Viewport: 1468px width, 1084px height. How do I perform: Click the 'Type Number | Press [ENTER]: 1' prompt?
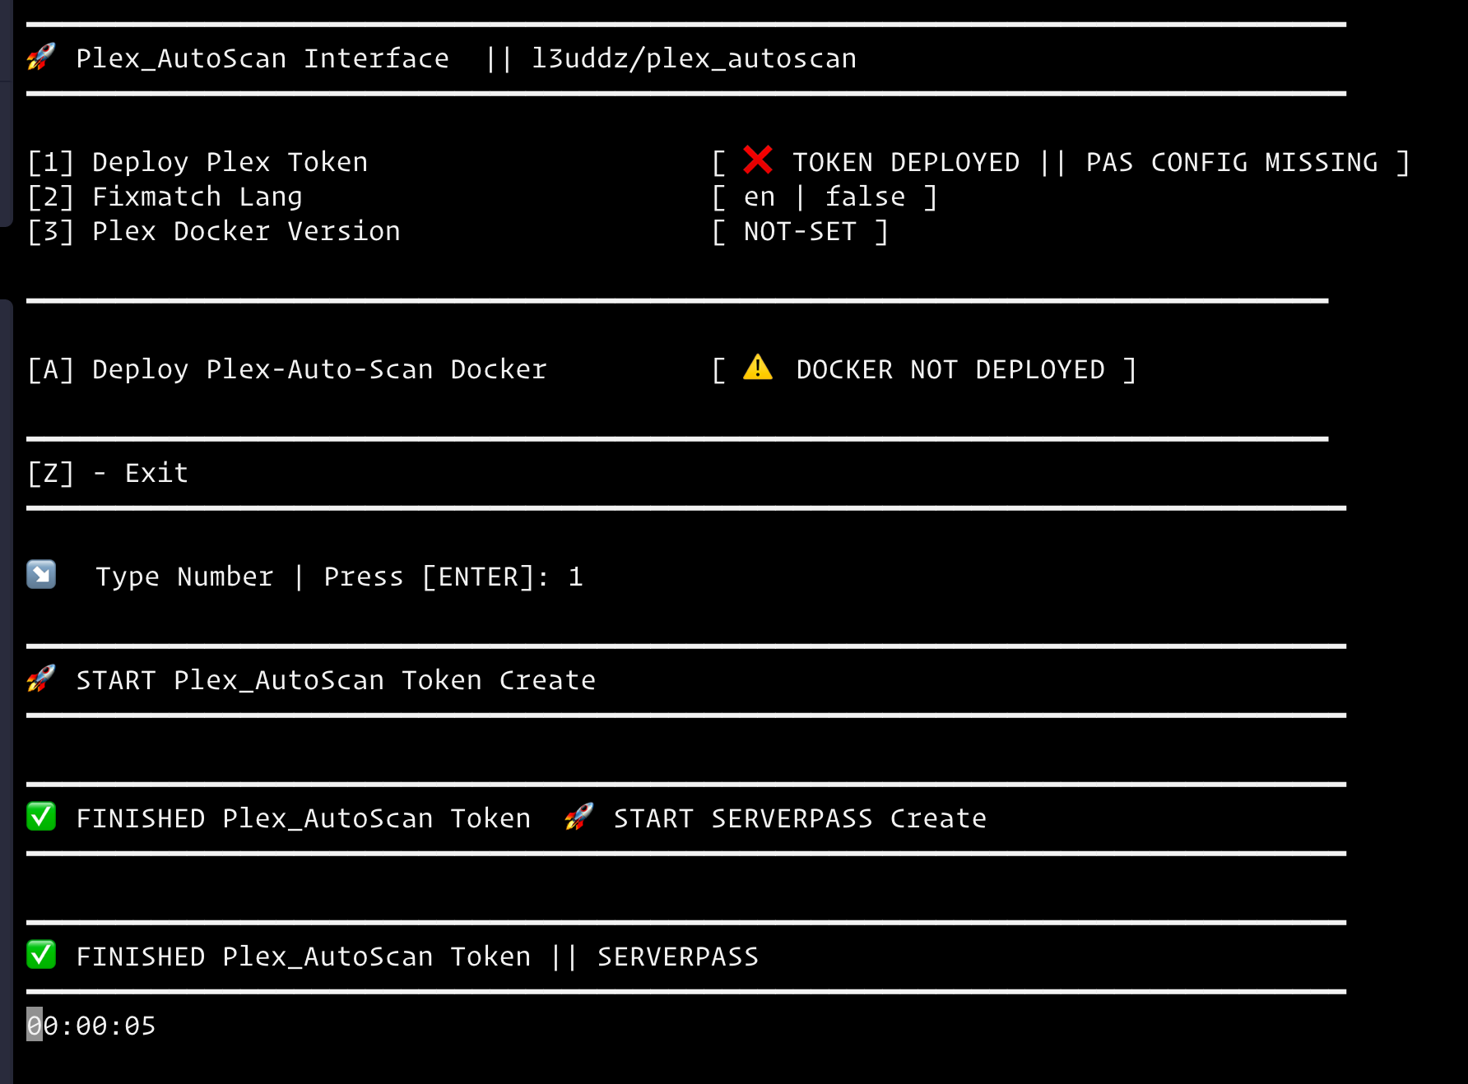point(339,577)
